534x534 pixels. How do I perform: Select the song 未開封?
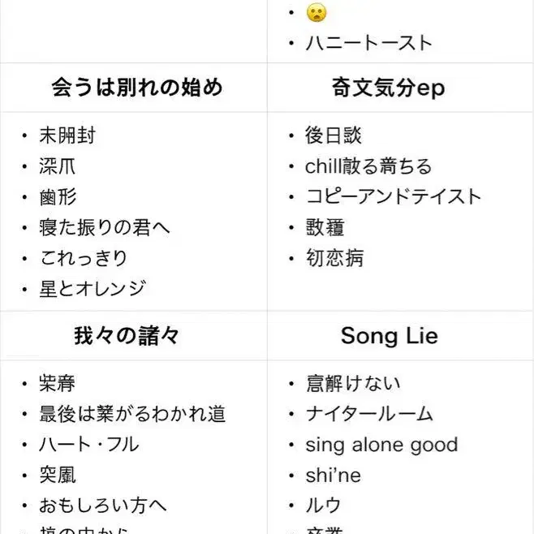coord(67,136)
